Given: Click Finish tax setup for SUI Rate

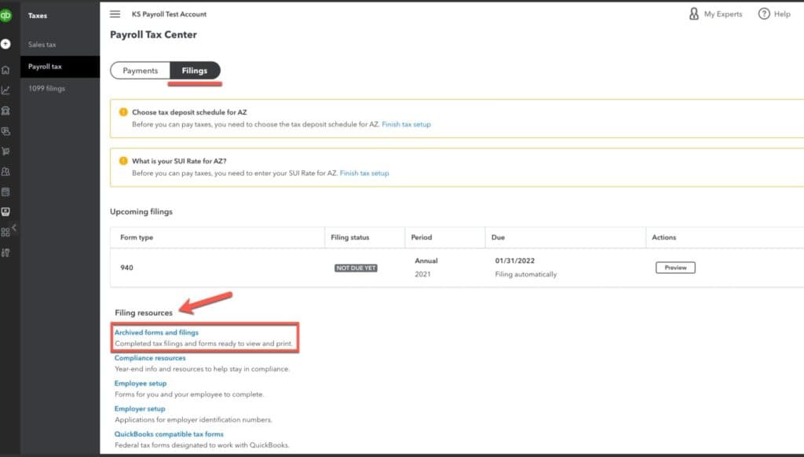Looking at the screenshot, I should point(364,173).
